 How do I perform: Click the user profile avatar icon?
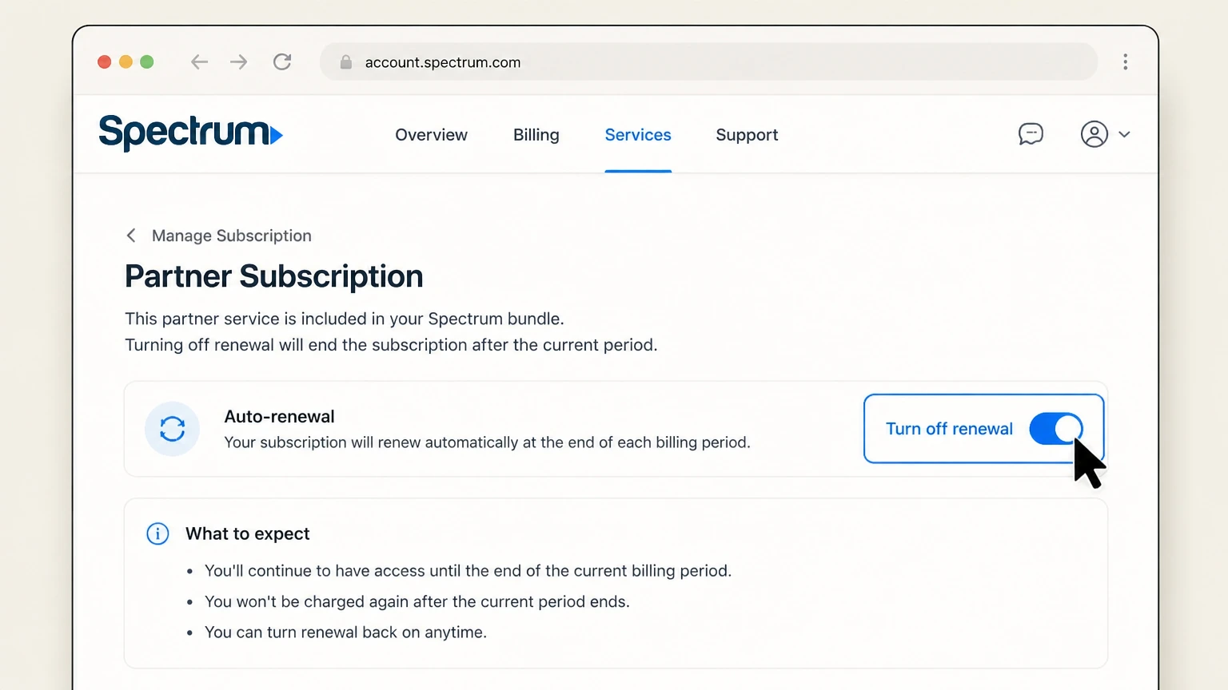1094,134
